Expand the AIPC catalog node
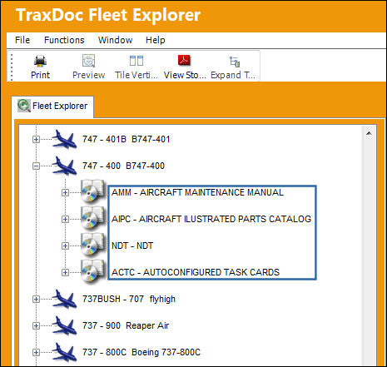The height and width of the screenshot is (367, 387). pyautogui.click(x=65, y=219)
